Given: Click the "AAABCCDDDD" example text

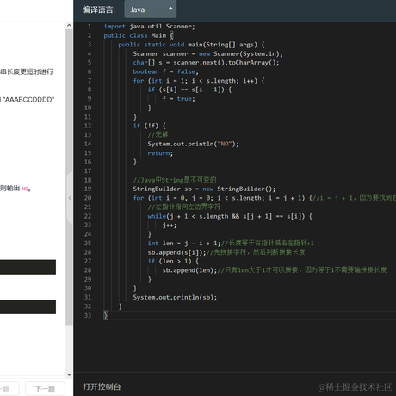Looking at the screenshot, I should point(28,100).
